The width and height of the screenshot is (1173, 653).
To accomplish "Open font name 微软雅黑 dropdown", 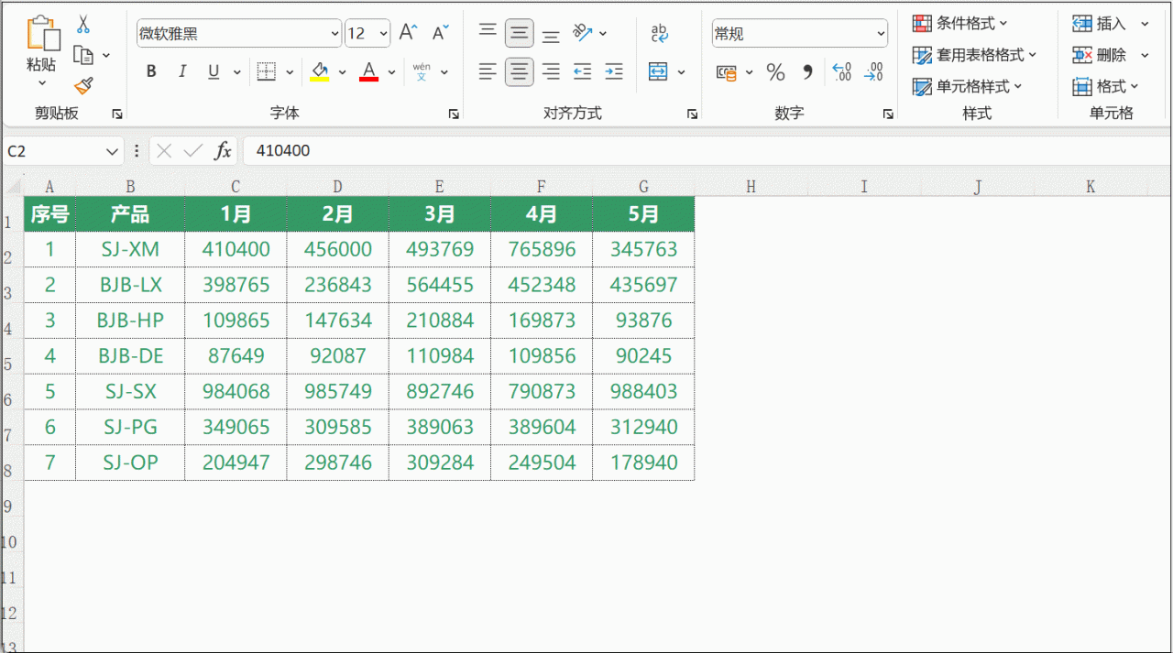I will [x=334, y=34].
